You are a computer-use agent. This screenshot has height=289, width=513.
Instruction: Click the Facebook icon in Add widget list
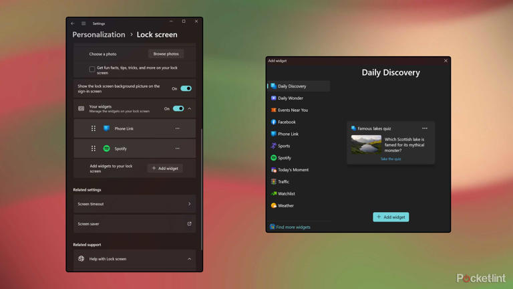(273, 122)
